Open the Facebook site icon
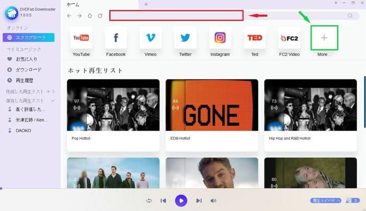The height and width of the screenshot is (211, 366). click(116, 38)
